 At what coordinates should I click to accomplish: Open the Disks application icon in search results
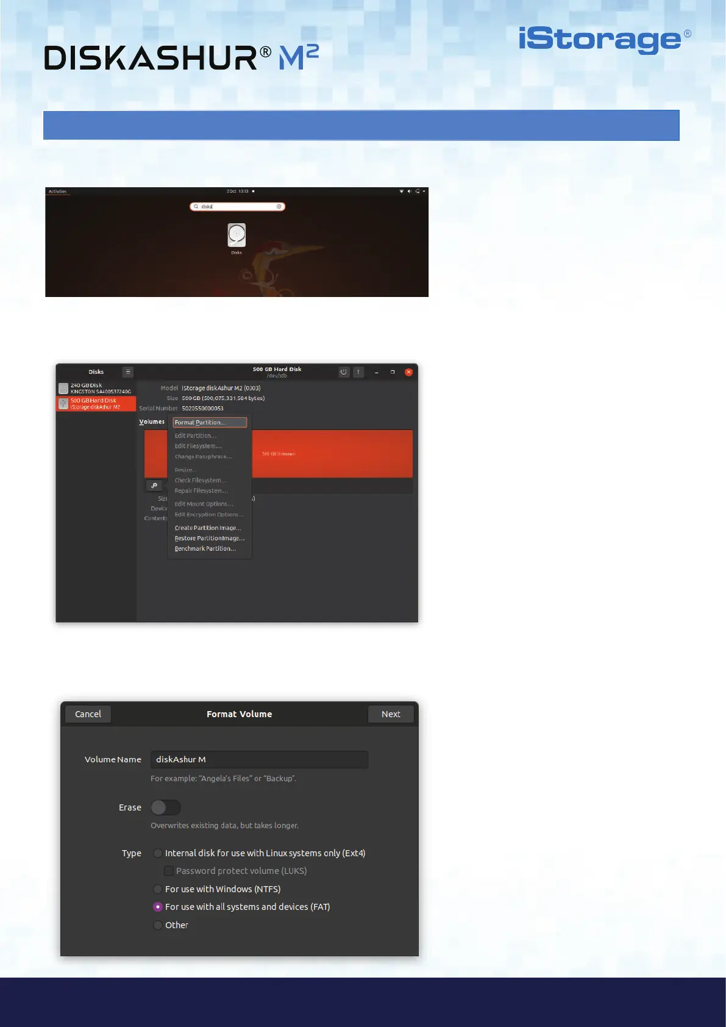tap(237, 235)
